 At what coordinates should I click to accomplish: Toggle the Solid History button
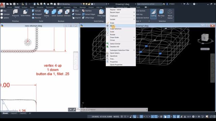(x=25, y=13)
